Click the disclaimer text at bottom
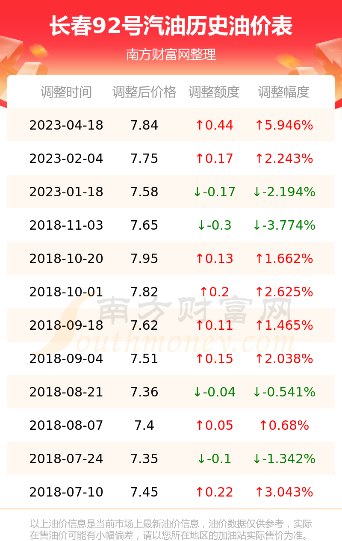The height and width of the screenshot is (541, 342). click(171, 529)
